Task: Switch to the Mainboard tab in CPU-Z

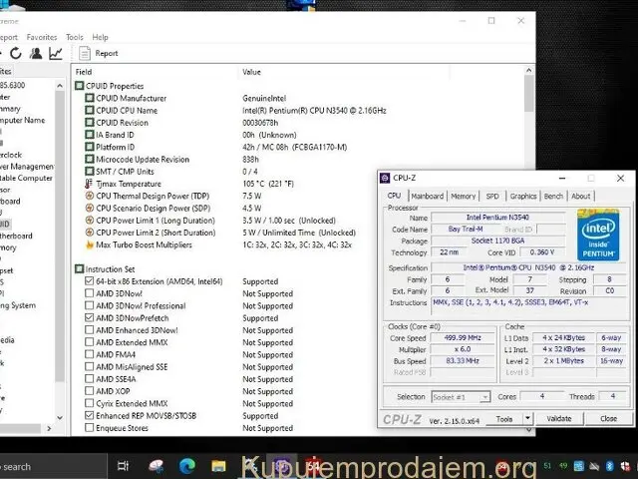Action: tap(428, 197)
